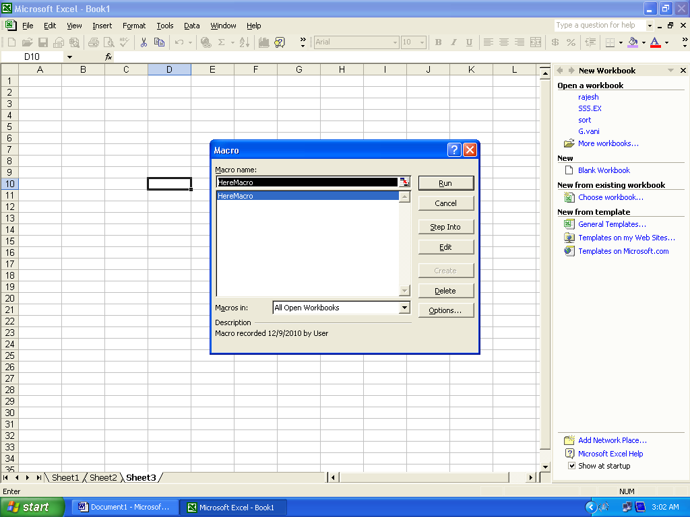Open the Data menu
690x517 pixels.
coord(192,26)
